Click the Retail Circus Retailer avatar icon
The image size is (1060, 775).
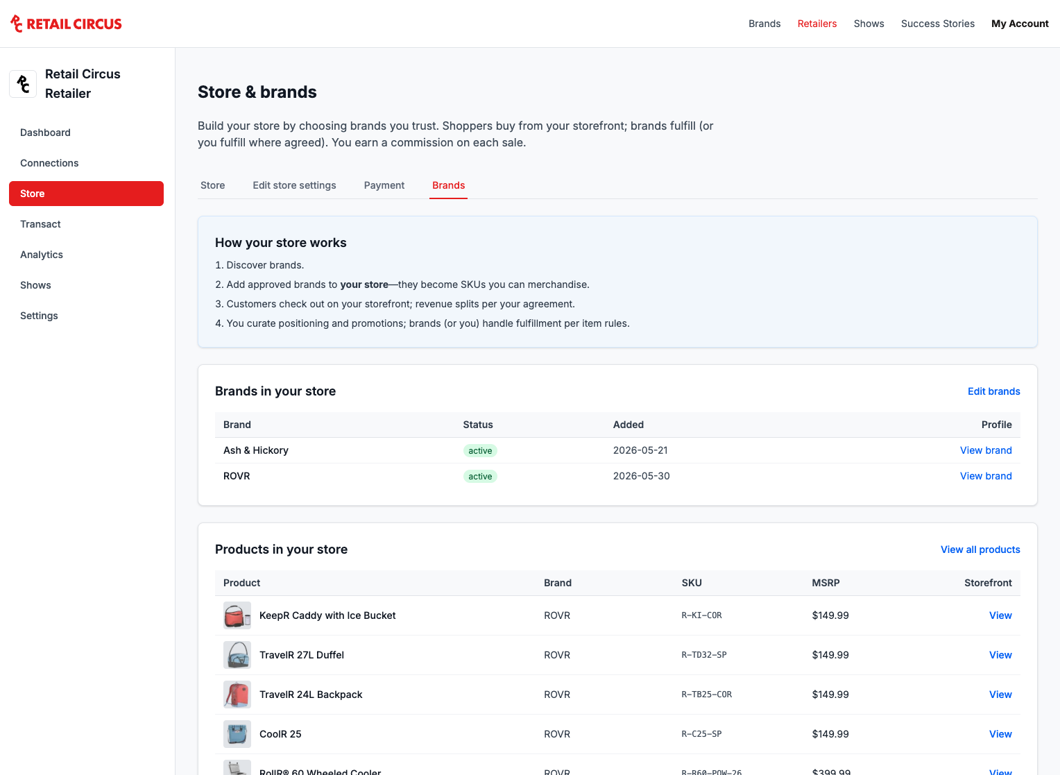point(23,84)
